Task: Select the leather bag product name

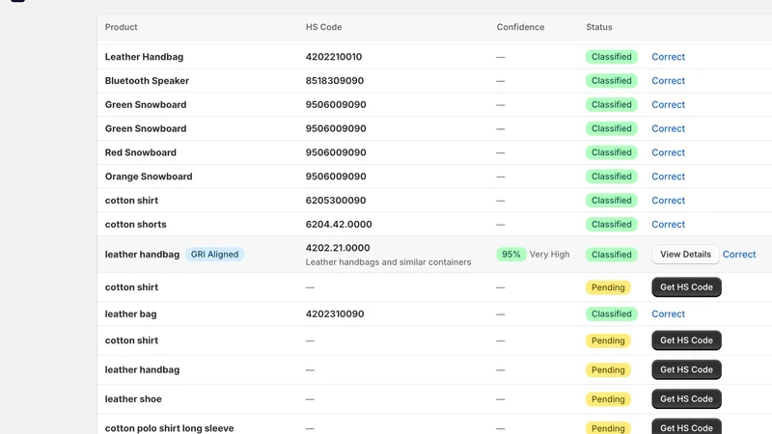Action: (x=130, y=314)
